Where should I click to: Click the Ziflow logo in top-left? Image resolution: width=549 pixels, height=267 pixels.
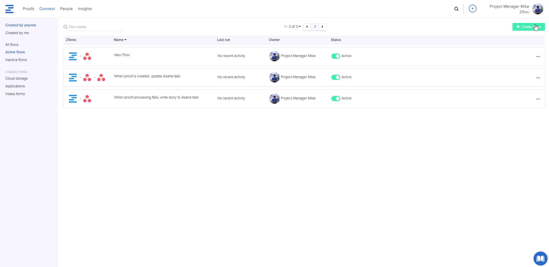click(9, 9)
